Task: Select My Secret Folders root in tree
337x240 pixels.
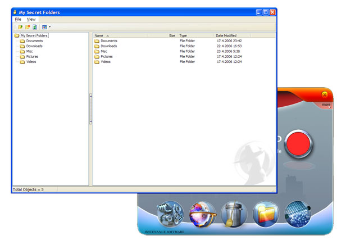Action: [x=34, y=35]
